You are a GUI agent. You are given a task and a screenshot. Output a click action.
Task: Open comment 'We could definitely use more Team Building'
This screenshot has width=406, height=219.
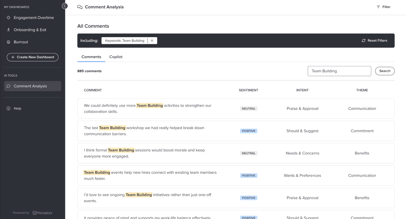tap(236, 108)
